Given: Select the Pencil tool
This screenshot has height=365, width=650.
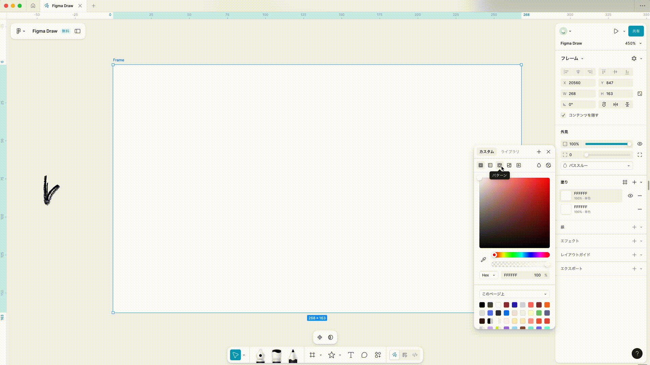Looking at the screenshot, I should click(x=293, y=356).
